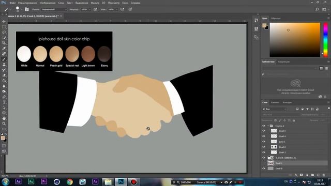This screenshot has width=331, height=186.
Task: Select the Zoom tool
Action: (4, 124)
